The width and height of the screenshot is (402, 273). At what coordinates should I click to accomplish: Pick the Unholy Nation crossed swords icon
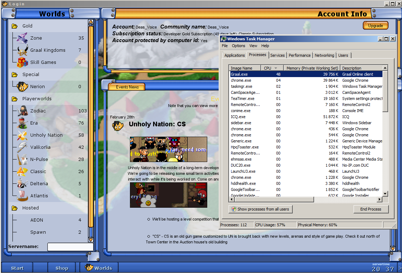click(22, 135)
